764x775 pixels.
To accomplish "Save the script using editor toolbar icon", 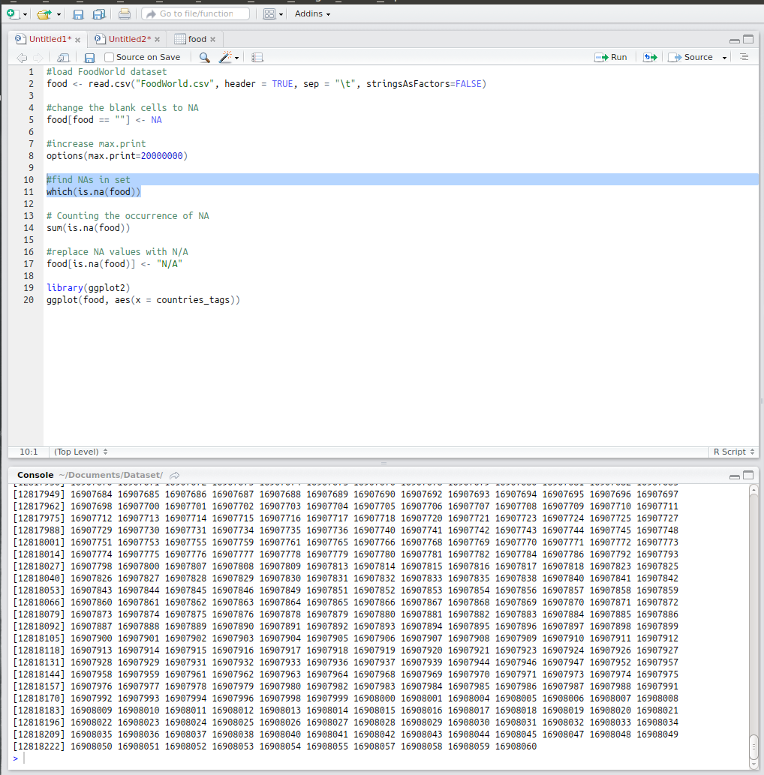I will point(89,58).
